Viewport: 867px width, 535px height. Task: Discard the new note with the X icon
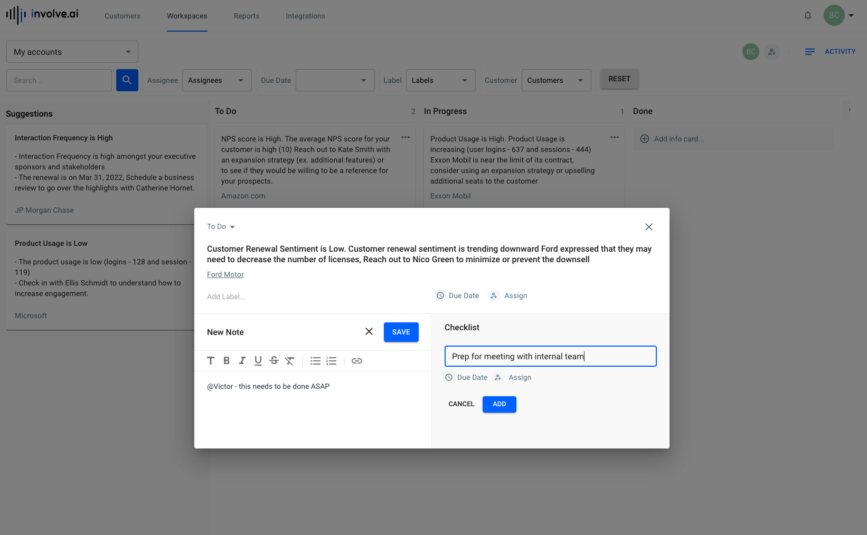tap(369, 331)
